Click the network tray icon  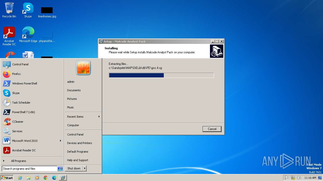click(x=293, y=178)
